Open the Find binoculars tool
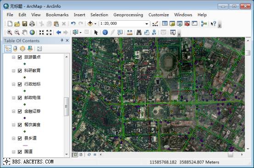This screenshot has width=254, height=168. click(139, 33)
